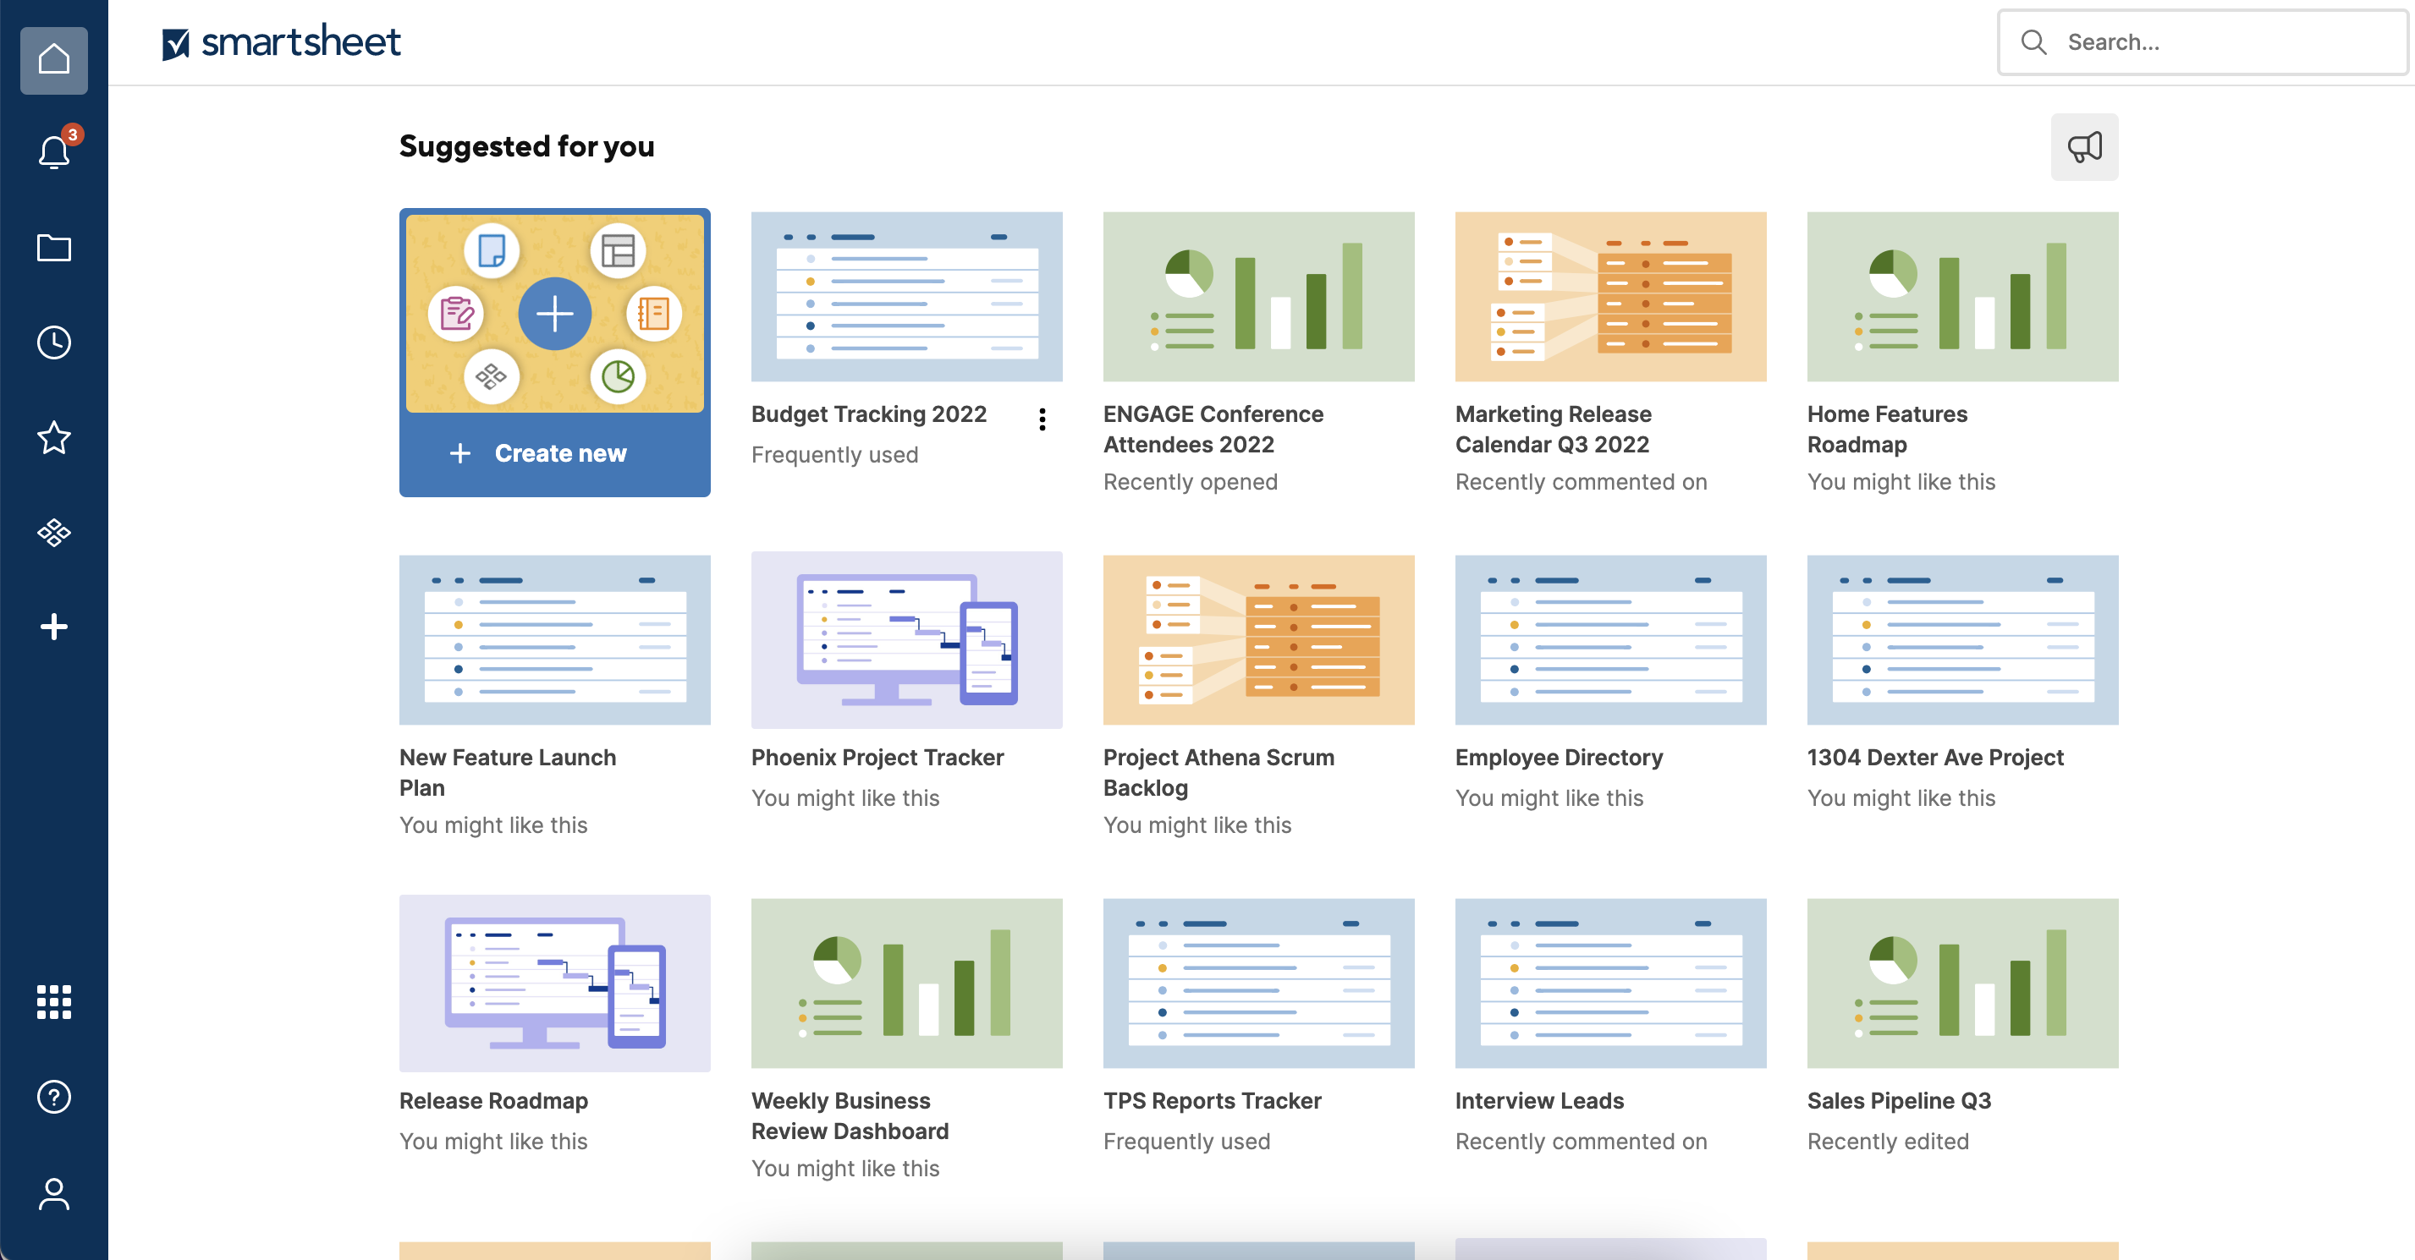Click Weekly Business Review Dashboard title
Image resolution: width=2415 pixels, height=1260 pixels.
[850, 1115]
